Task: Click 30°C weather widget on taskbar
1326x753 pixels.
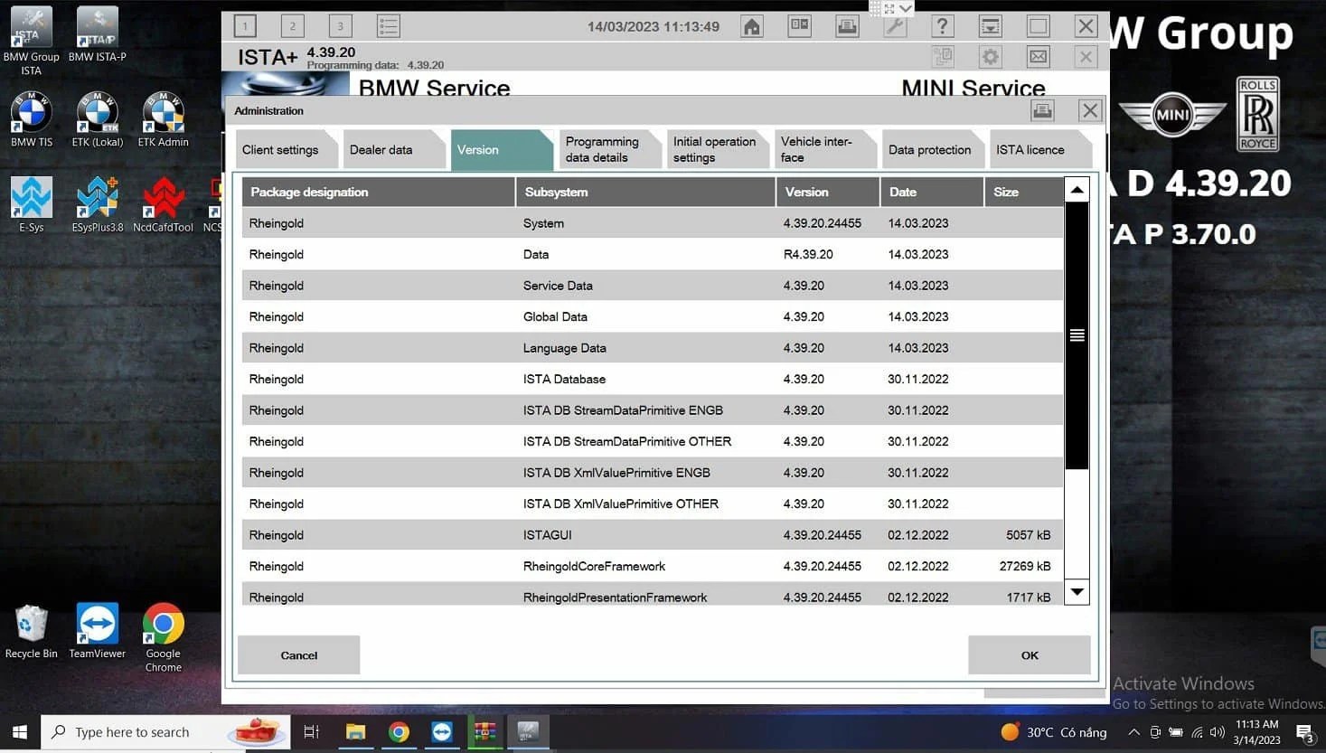Action: [x=1054, y=732]
